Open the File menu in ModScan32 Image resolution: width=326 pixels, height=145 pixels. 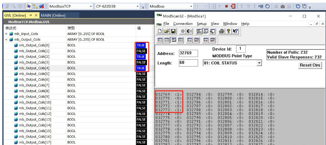pyautogui.click(x=166, y=24)
